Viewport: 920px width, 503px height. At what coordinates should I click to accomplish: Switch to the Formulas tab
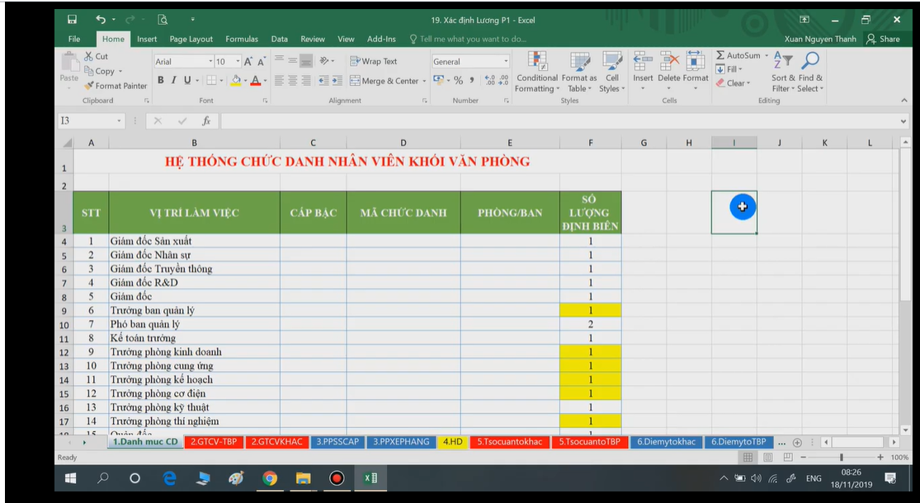tap(242, 39)
